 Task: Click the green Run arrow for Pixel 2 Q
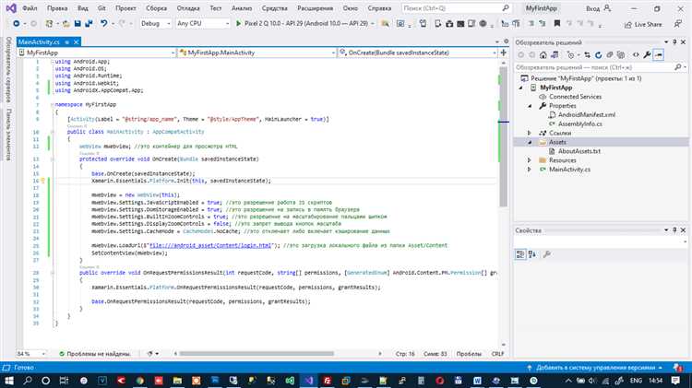coord(240,24)
